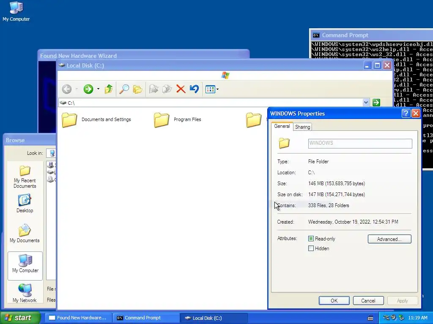Screen dimensions: 433x324
Task: Click the Size on disk value
Action: [337, 194]
